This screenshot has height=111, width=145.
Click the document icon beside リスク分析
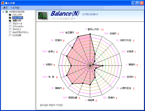click(10, 36)
